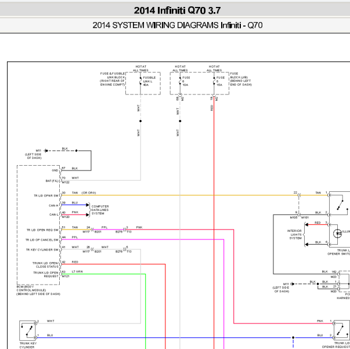This screenshot has height=349, width=350.
Task: Click the "M11 (LEFT SIDE OF DASH)" ground near BCM
Action: click(34, 154)
